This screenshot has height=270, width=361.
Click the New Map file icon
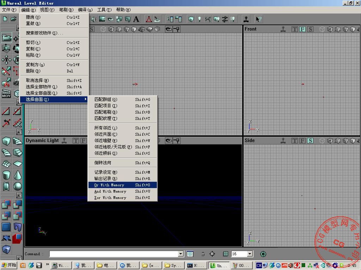point(5,19)
